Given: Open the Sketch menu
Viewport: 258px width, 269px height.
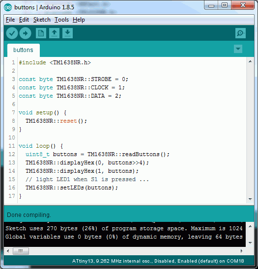Looking at the screenshot, I should [x=42, y=20].
